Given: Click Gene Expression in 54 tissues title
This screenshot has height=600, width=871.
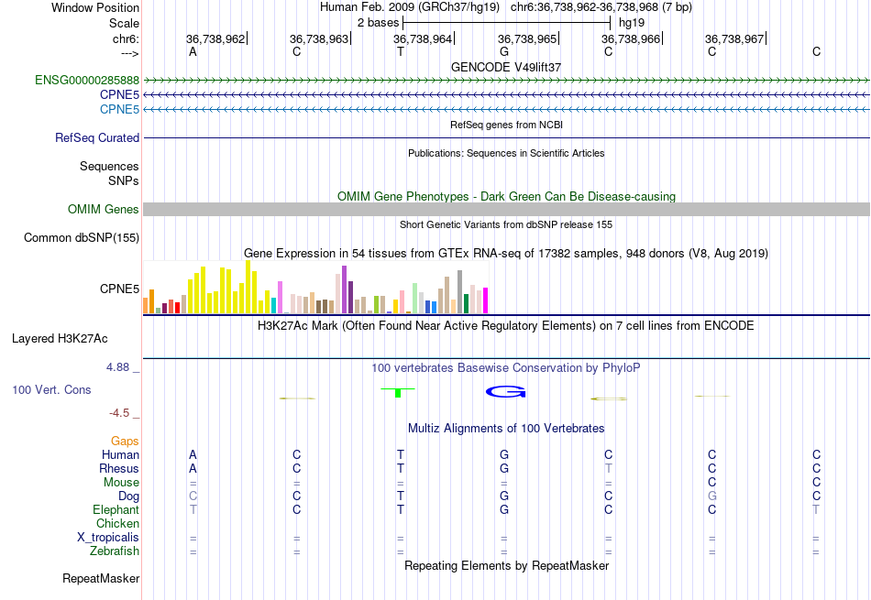Looking at the screenshot, I should point(506,254).
